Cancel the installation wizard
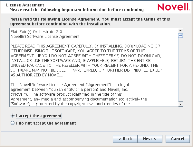 click(x=178, y=139)
